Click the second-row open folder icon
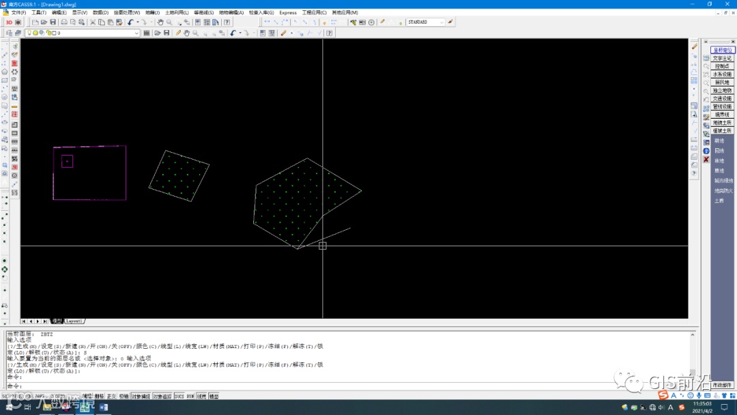 click(x=158, y=33)
